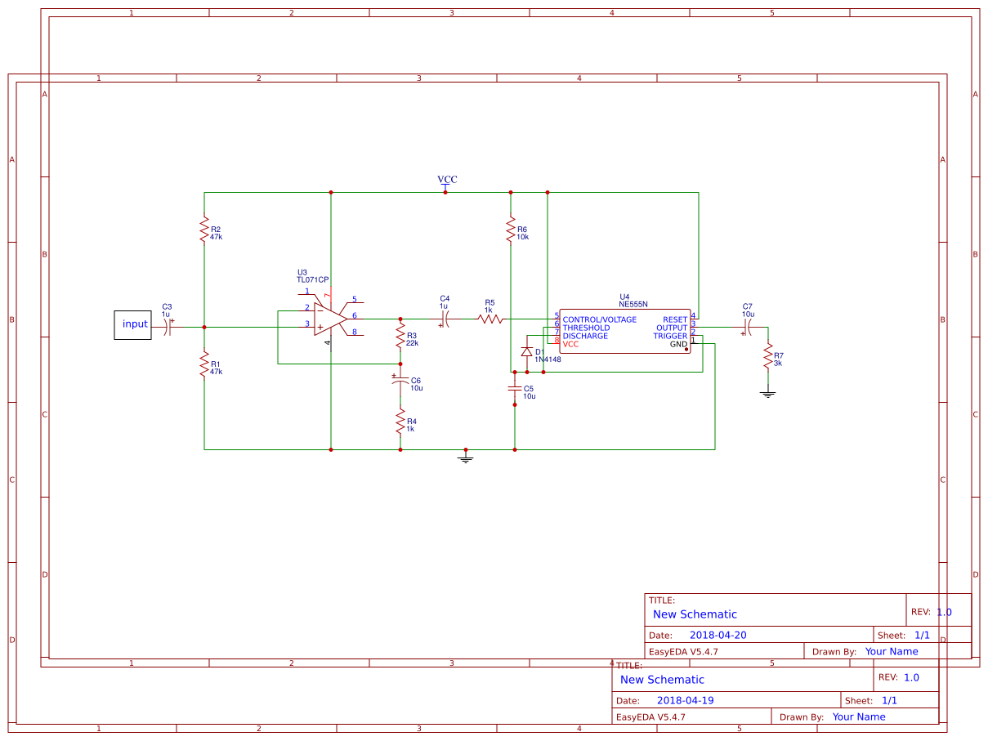988x741 pixels.
Task: Click the Your Name drawn-by text
Action: (x=892, y=651)
